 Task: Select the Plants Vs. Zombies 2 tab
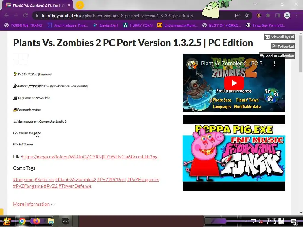pos(38,5)
